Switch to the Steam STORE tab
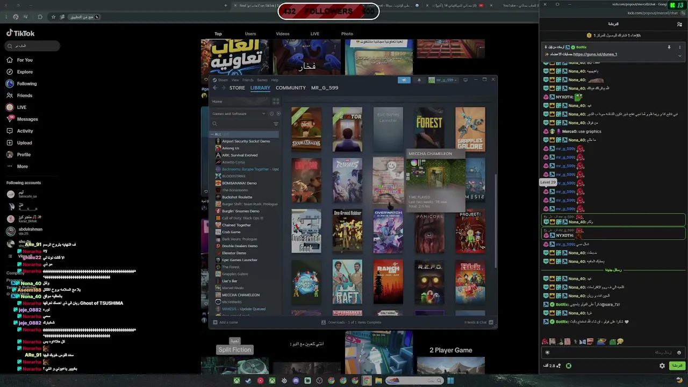This screenshot has height=387, width=688. (x=237, y=88)
